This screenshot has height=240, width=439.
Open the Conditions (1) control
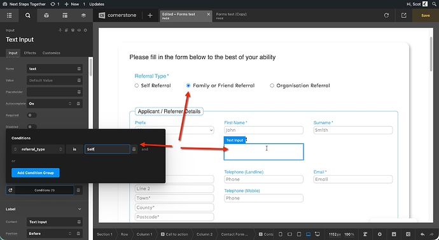click(45, 190)
